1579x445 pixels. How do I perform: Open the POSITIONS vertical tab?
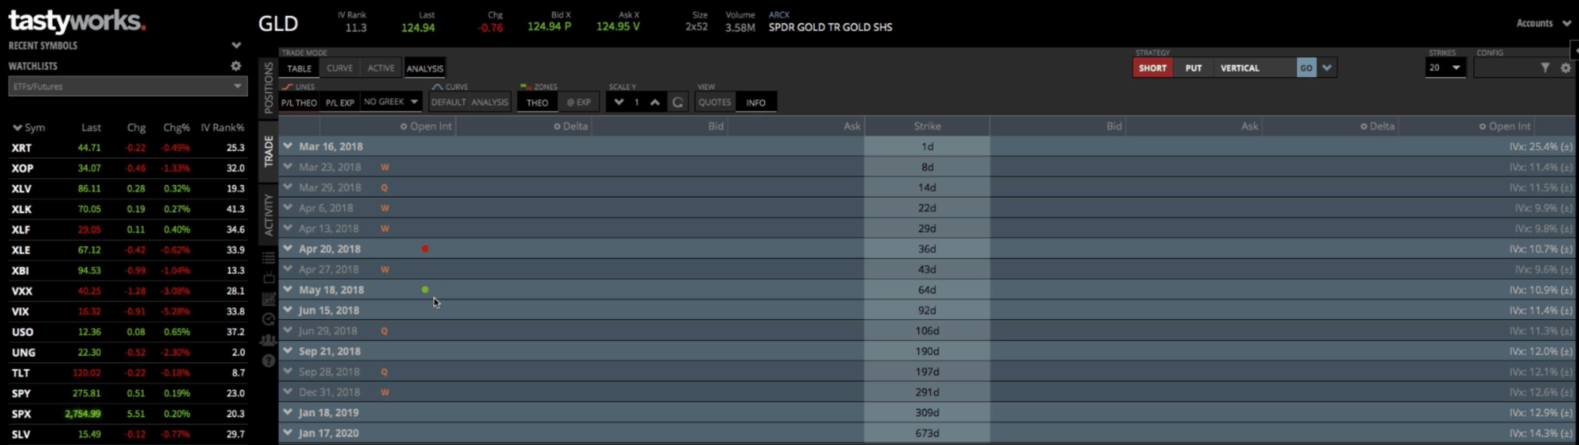coord(268,88)
